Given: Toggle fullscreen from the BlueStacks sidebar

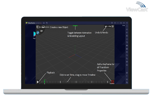Looking at the screenshot, I should (127, 26).
